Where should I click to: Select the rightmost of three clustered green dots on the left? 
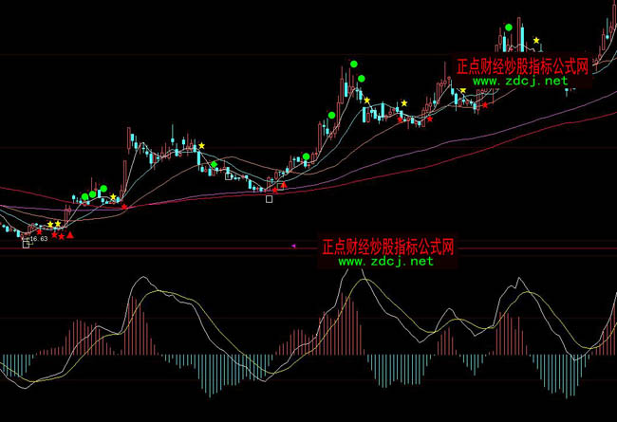click(103, 189)
